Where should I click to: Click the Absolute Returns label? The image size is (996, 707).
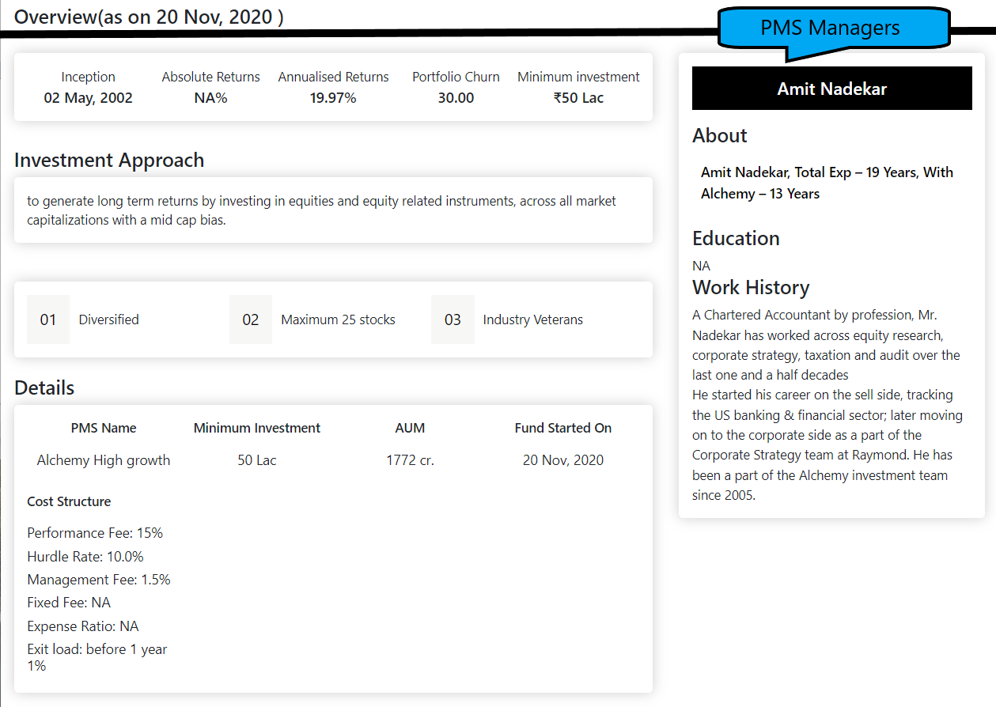(211, 77)
